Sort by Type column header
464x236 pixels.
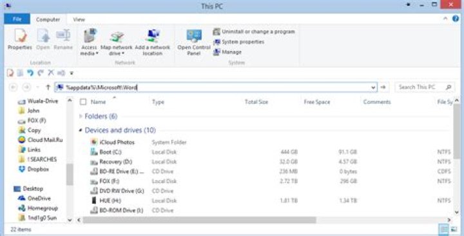point(158,102)
